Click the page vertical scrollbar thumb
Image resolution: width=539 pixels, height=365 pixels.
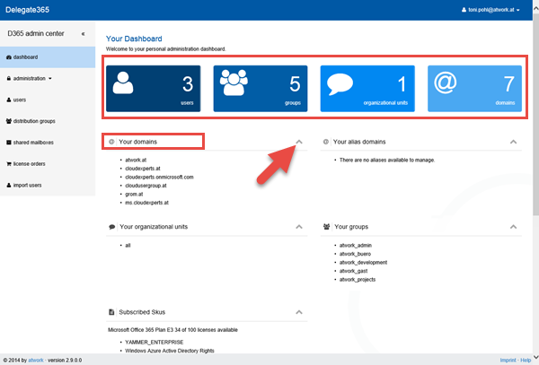(536, 116)
